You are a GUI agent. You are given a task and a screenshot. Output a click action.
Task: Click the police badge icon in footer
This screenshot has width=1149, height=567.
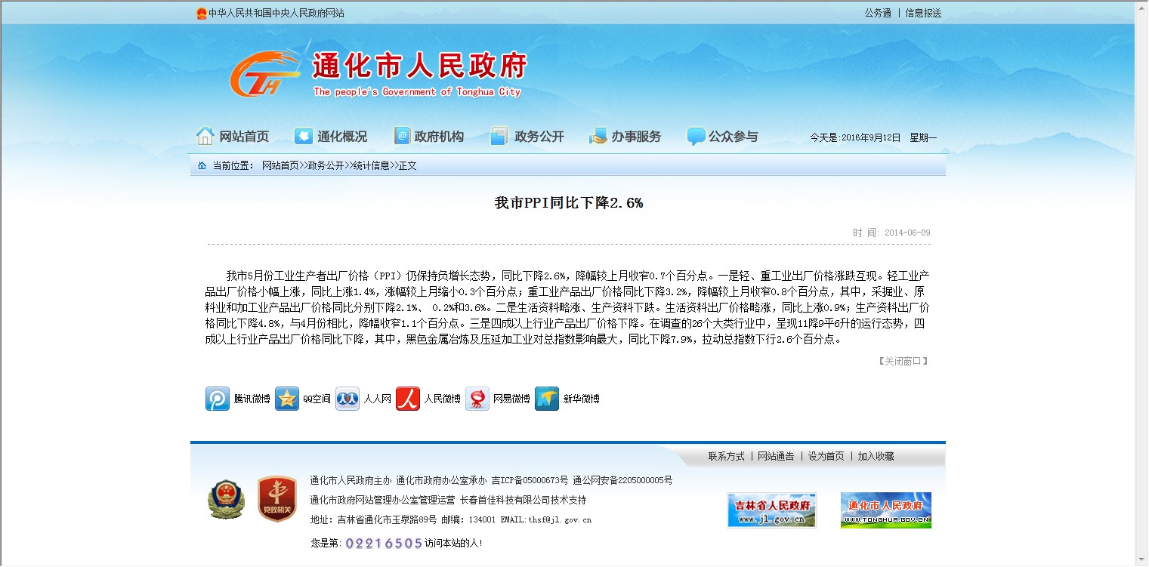coord(227,499)
